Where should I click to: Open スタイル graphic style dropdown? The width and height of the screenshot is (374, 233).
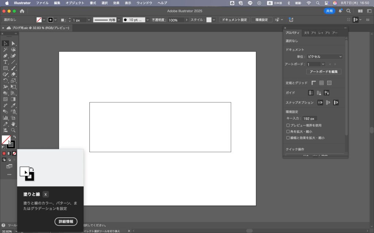pos(214,20)
